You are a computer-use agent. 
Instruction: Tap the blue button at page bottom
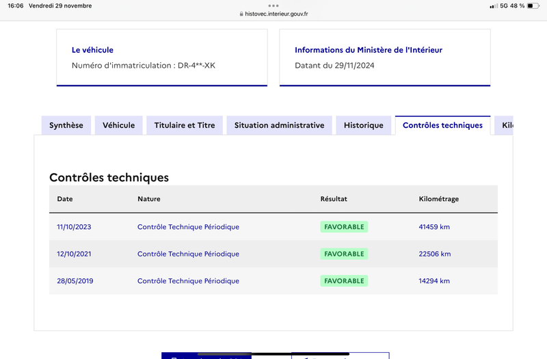point(206,356)
